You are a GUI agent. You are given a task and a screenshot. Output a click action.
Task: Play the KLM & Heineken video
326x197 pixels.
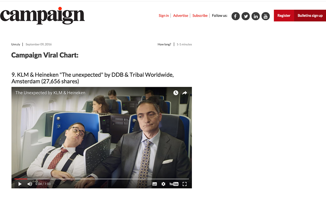20,184
